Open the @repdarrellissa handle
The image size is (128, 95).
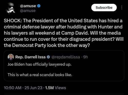(x=66, y=57)
